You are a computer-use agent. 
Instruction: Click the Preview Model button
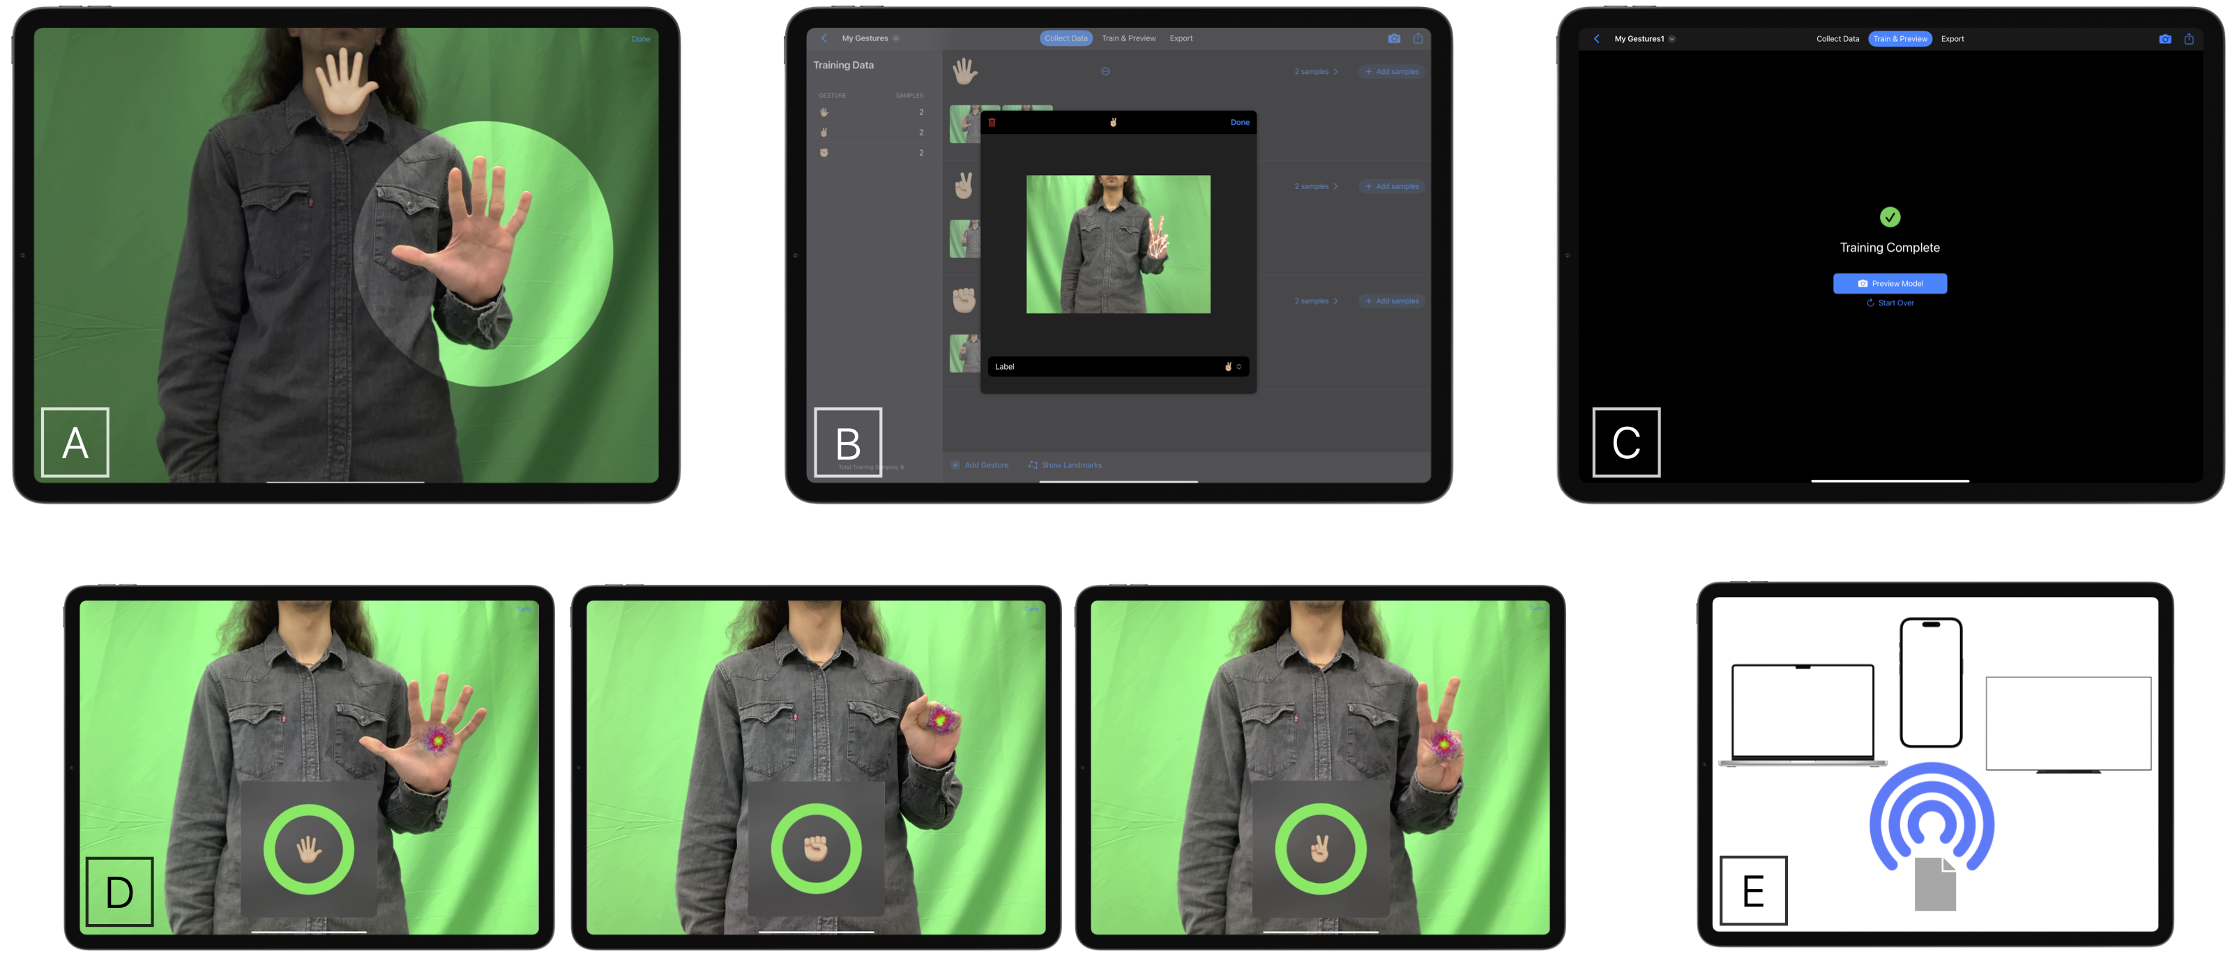tap(1890, 284)
